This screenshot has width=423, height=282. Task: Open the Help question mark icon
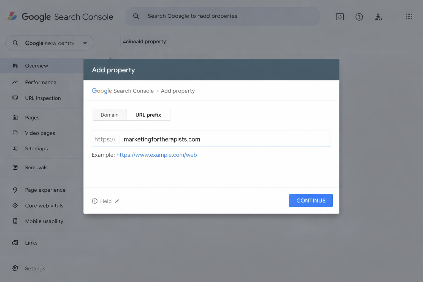(x=359, y=17)
